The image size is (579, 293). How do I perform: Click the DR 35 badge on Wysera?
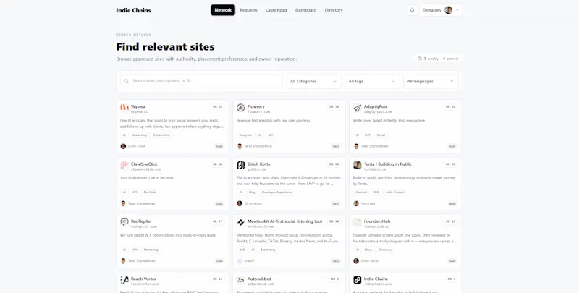(x=218, y=106)
